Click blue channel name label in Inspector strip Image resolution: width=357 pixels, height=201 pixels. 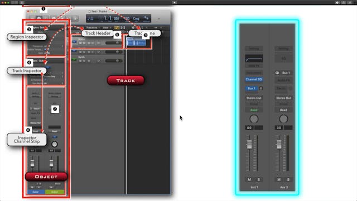[36, 192]
